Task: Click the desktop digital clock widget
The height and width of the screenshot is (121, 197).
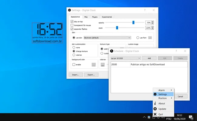Action: tap(47, 33)
